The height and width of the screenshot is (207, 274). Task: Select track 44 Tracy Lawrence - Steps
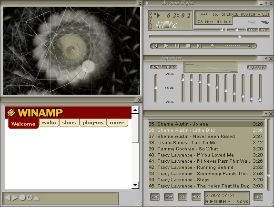point(206,180)
